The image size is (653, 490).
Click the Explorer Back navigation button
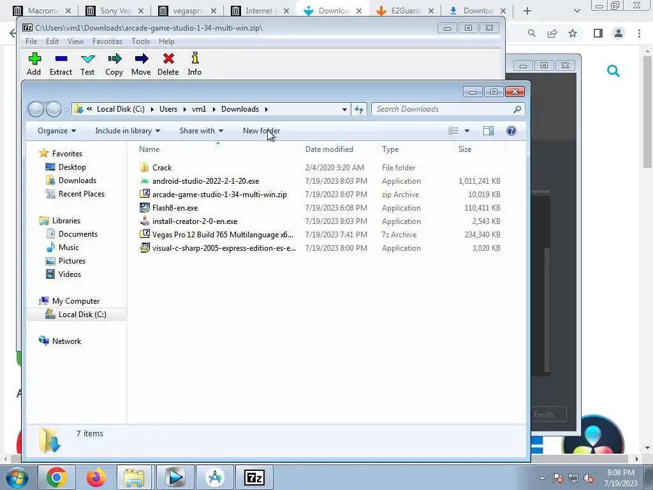pos(36,109)
